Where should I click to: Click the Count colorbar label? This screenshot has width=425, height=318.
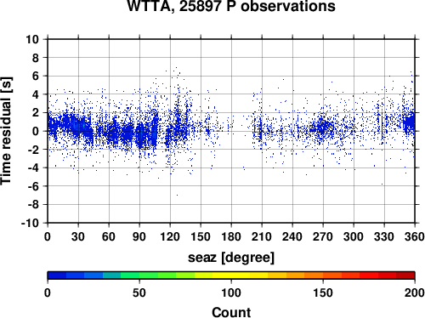point(231,312)
